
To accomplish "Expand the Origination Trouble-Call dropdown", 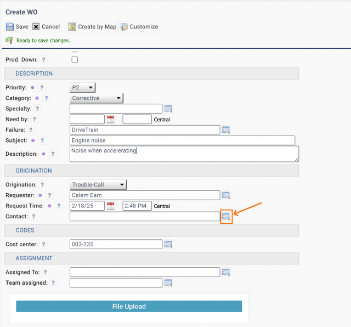I will click(x=99, y=185).
